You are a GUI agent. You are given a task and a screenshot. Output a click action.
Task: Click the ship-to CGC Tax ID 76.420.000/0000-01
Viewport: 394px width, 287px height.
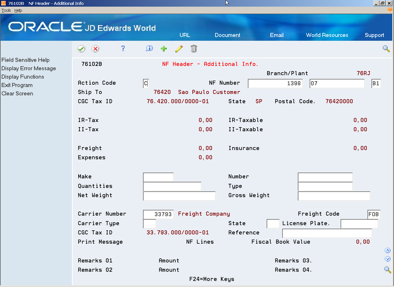pyautogui.click(x=178, y=101)
